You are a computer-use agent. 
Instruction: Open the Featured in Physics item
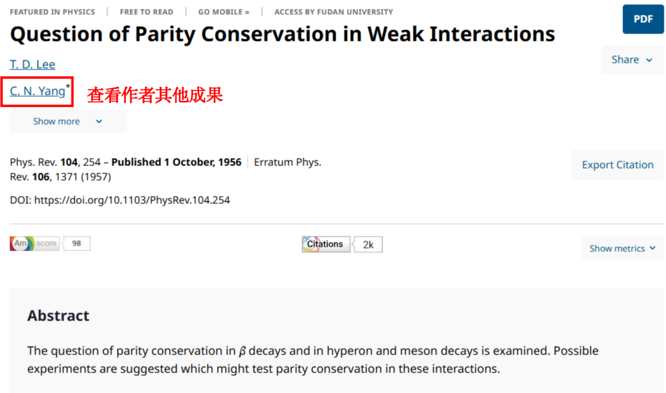click(x=52, y=12)
